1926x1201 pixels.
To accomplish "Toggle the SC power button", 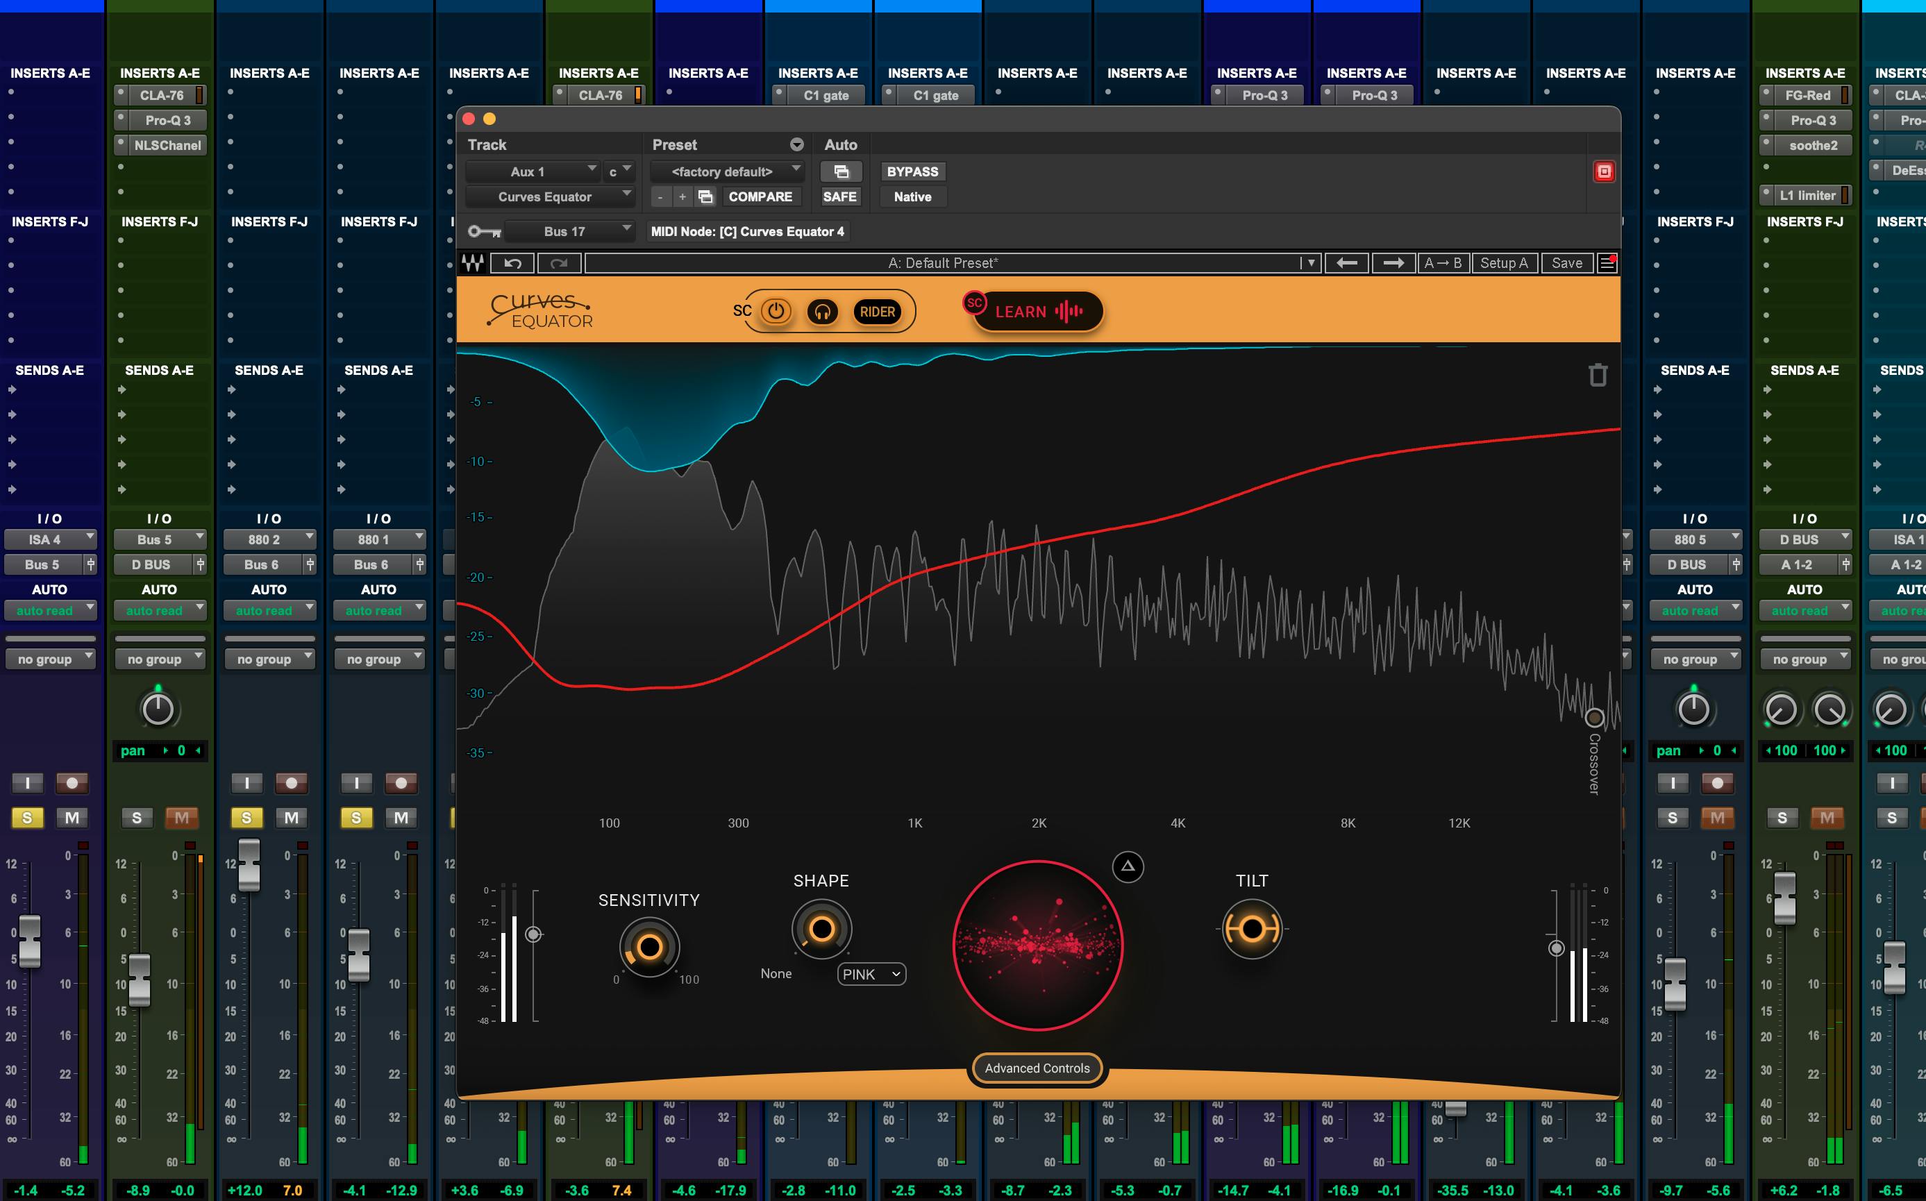I will [775, 312].
